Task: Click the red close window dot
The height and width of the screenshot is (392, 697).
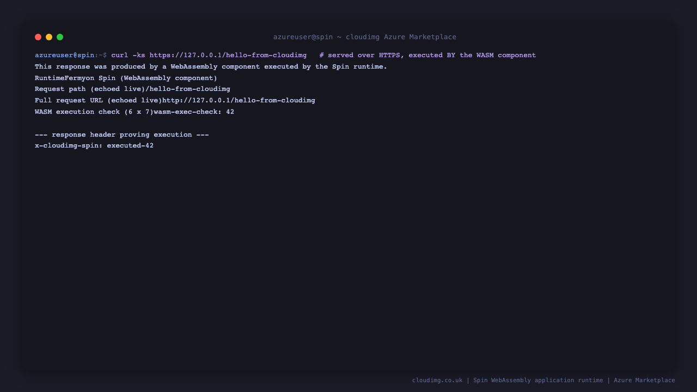Action: 38,37
